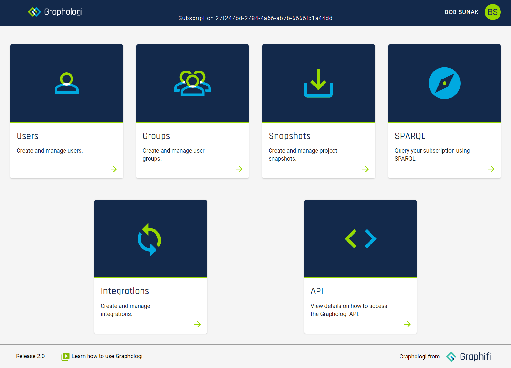Image resolution: width=511 pixels, height=368 pixels.
Task: Click 'Create and manage project snapshots.' description
Action: 303,154
